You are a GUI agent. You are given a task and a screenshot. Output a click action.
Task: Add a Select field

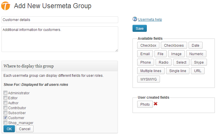pyautogui.click(x=181, y=62)
